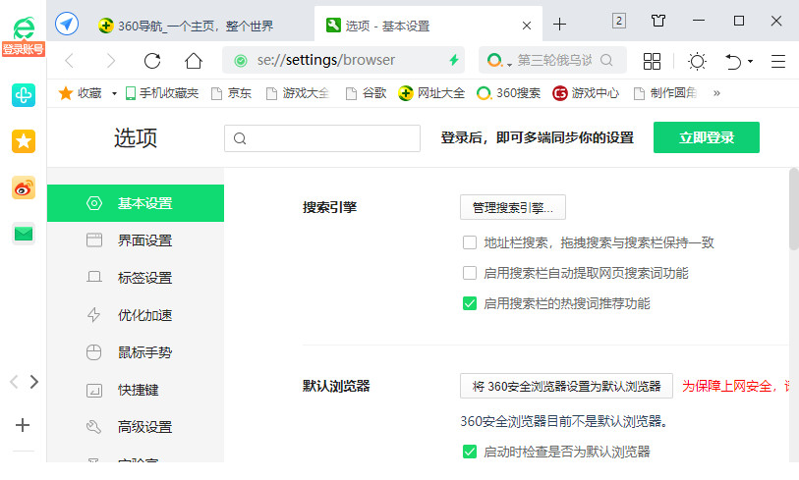799x480 pixels.
Task: Click the settings search input field
Action: tap(322, 138)
